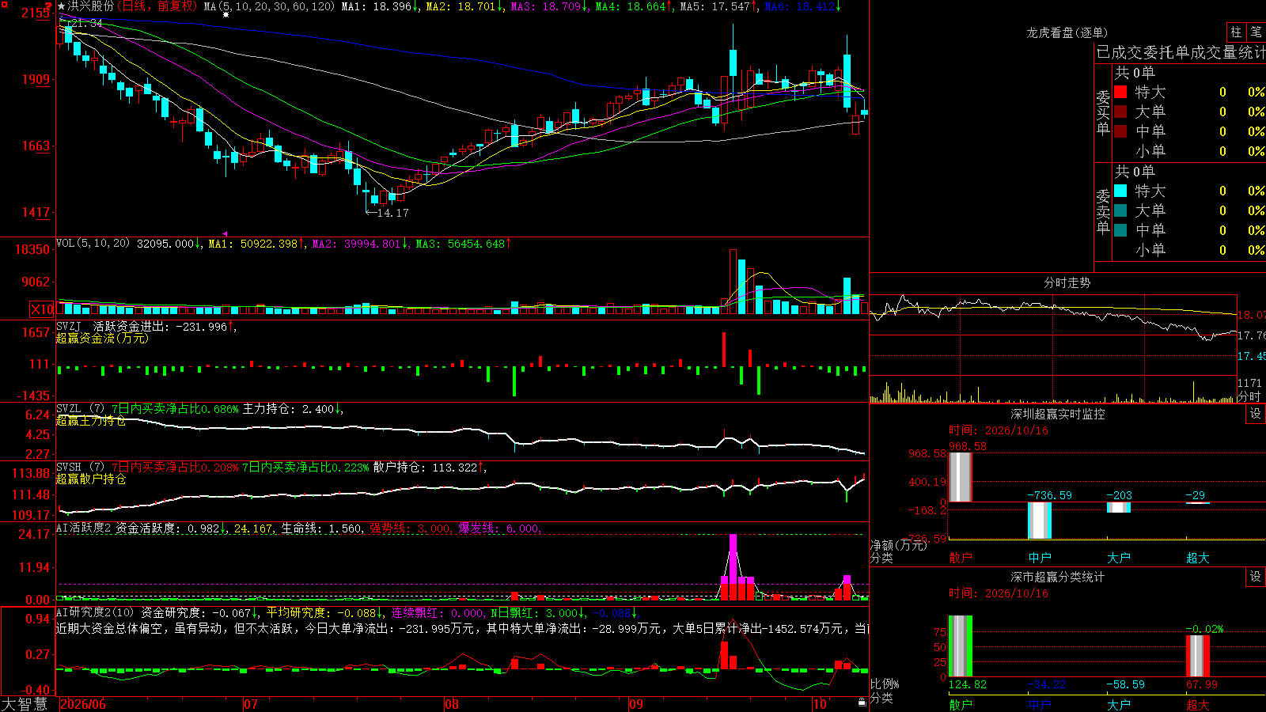Click the -736.59 中户 bar in real-time monitor

click(1040, 521)
